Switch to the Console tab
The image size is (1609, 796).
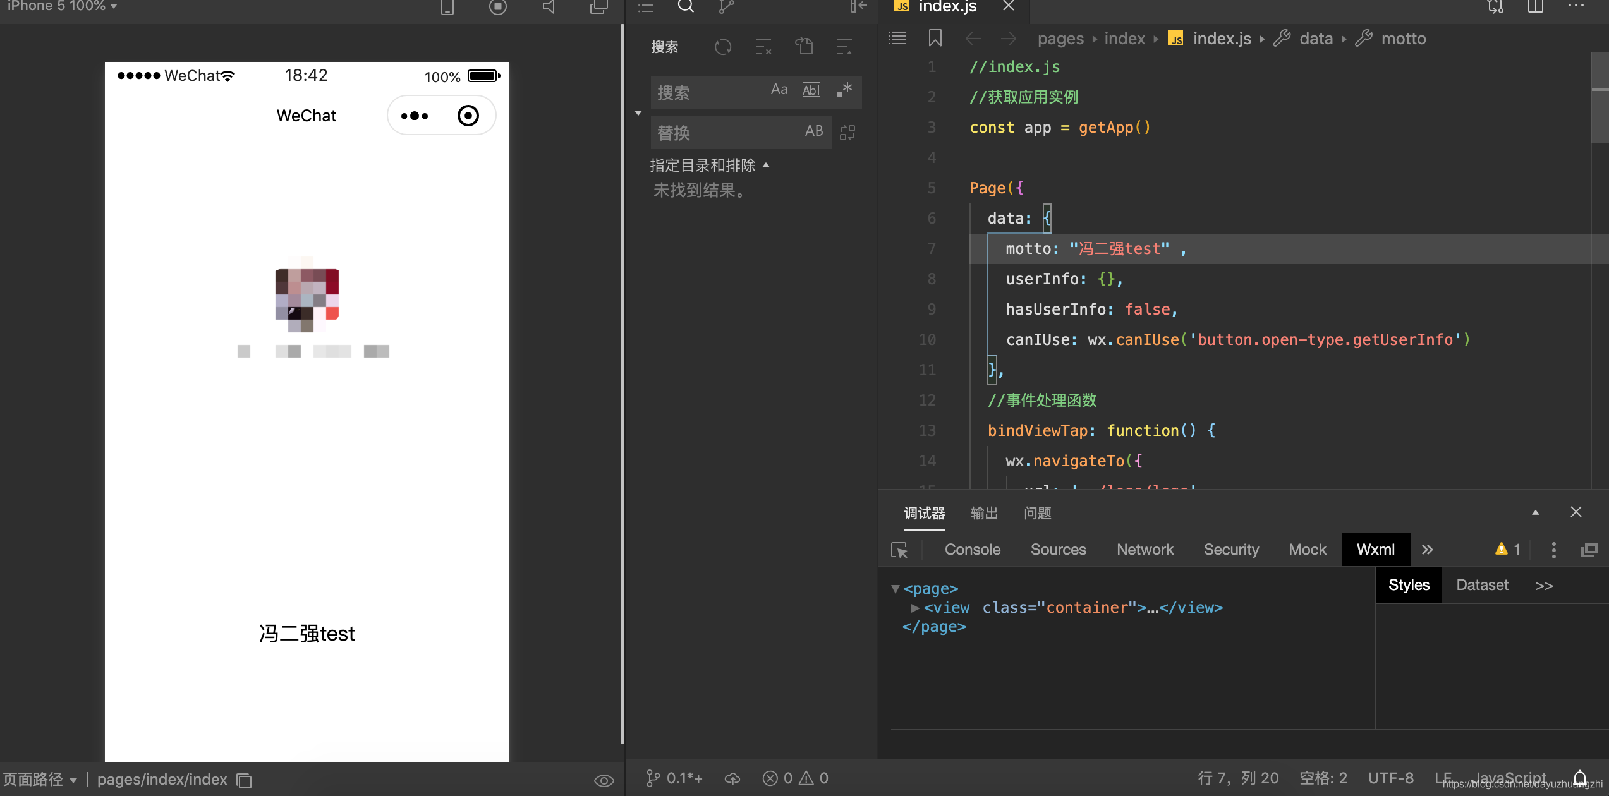coord(972,550)
